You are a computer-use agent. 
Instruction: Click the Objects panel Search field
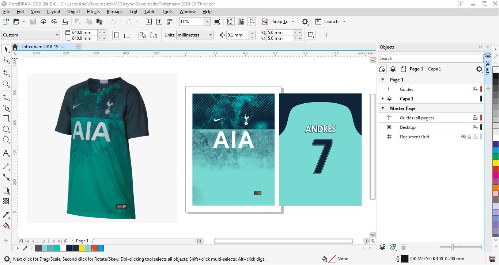point(431,58)
